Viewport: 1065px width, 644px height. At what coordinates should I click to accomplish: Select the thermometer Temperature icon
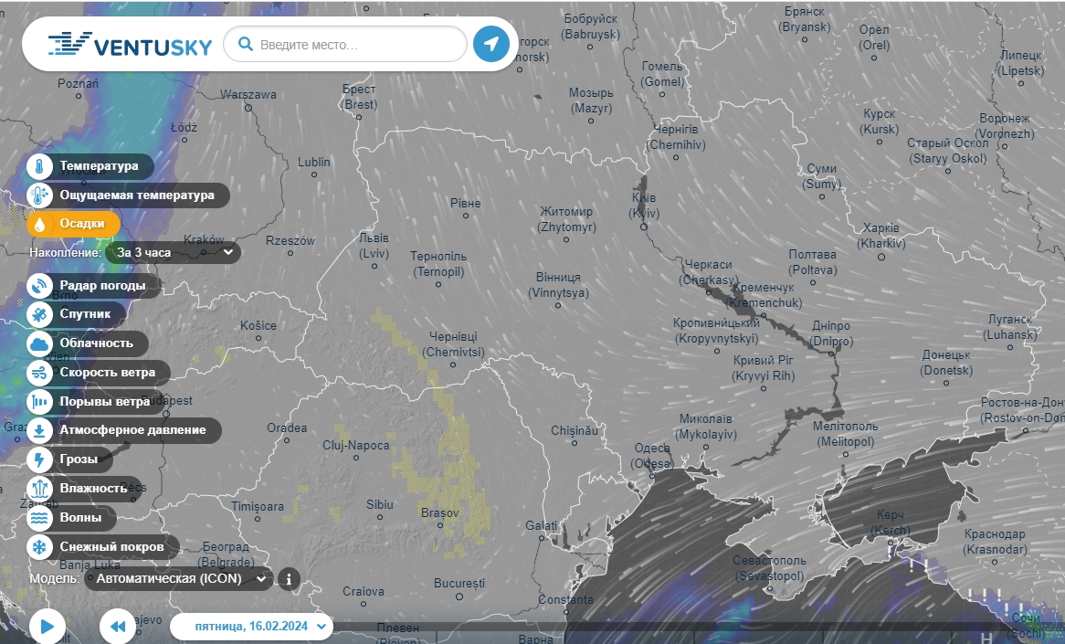tap(40, 166)
